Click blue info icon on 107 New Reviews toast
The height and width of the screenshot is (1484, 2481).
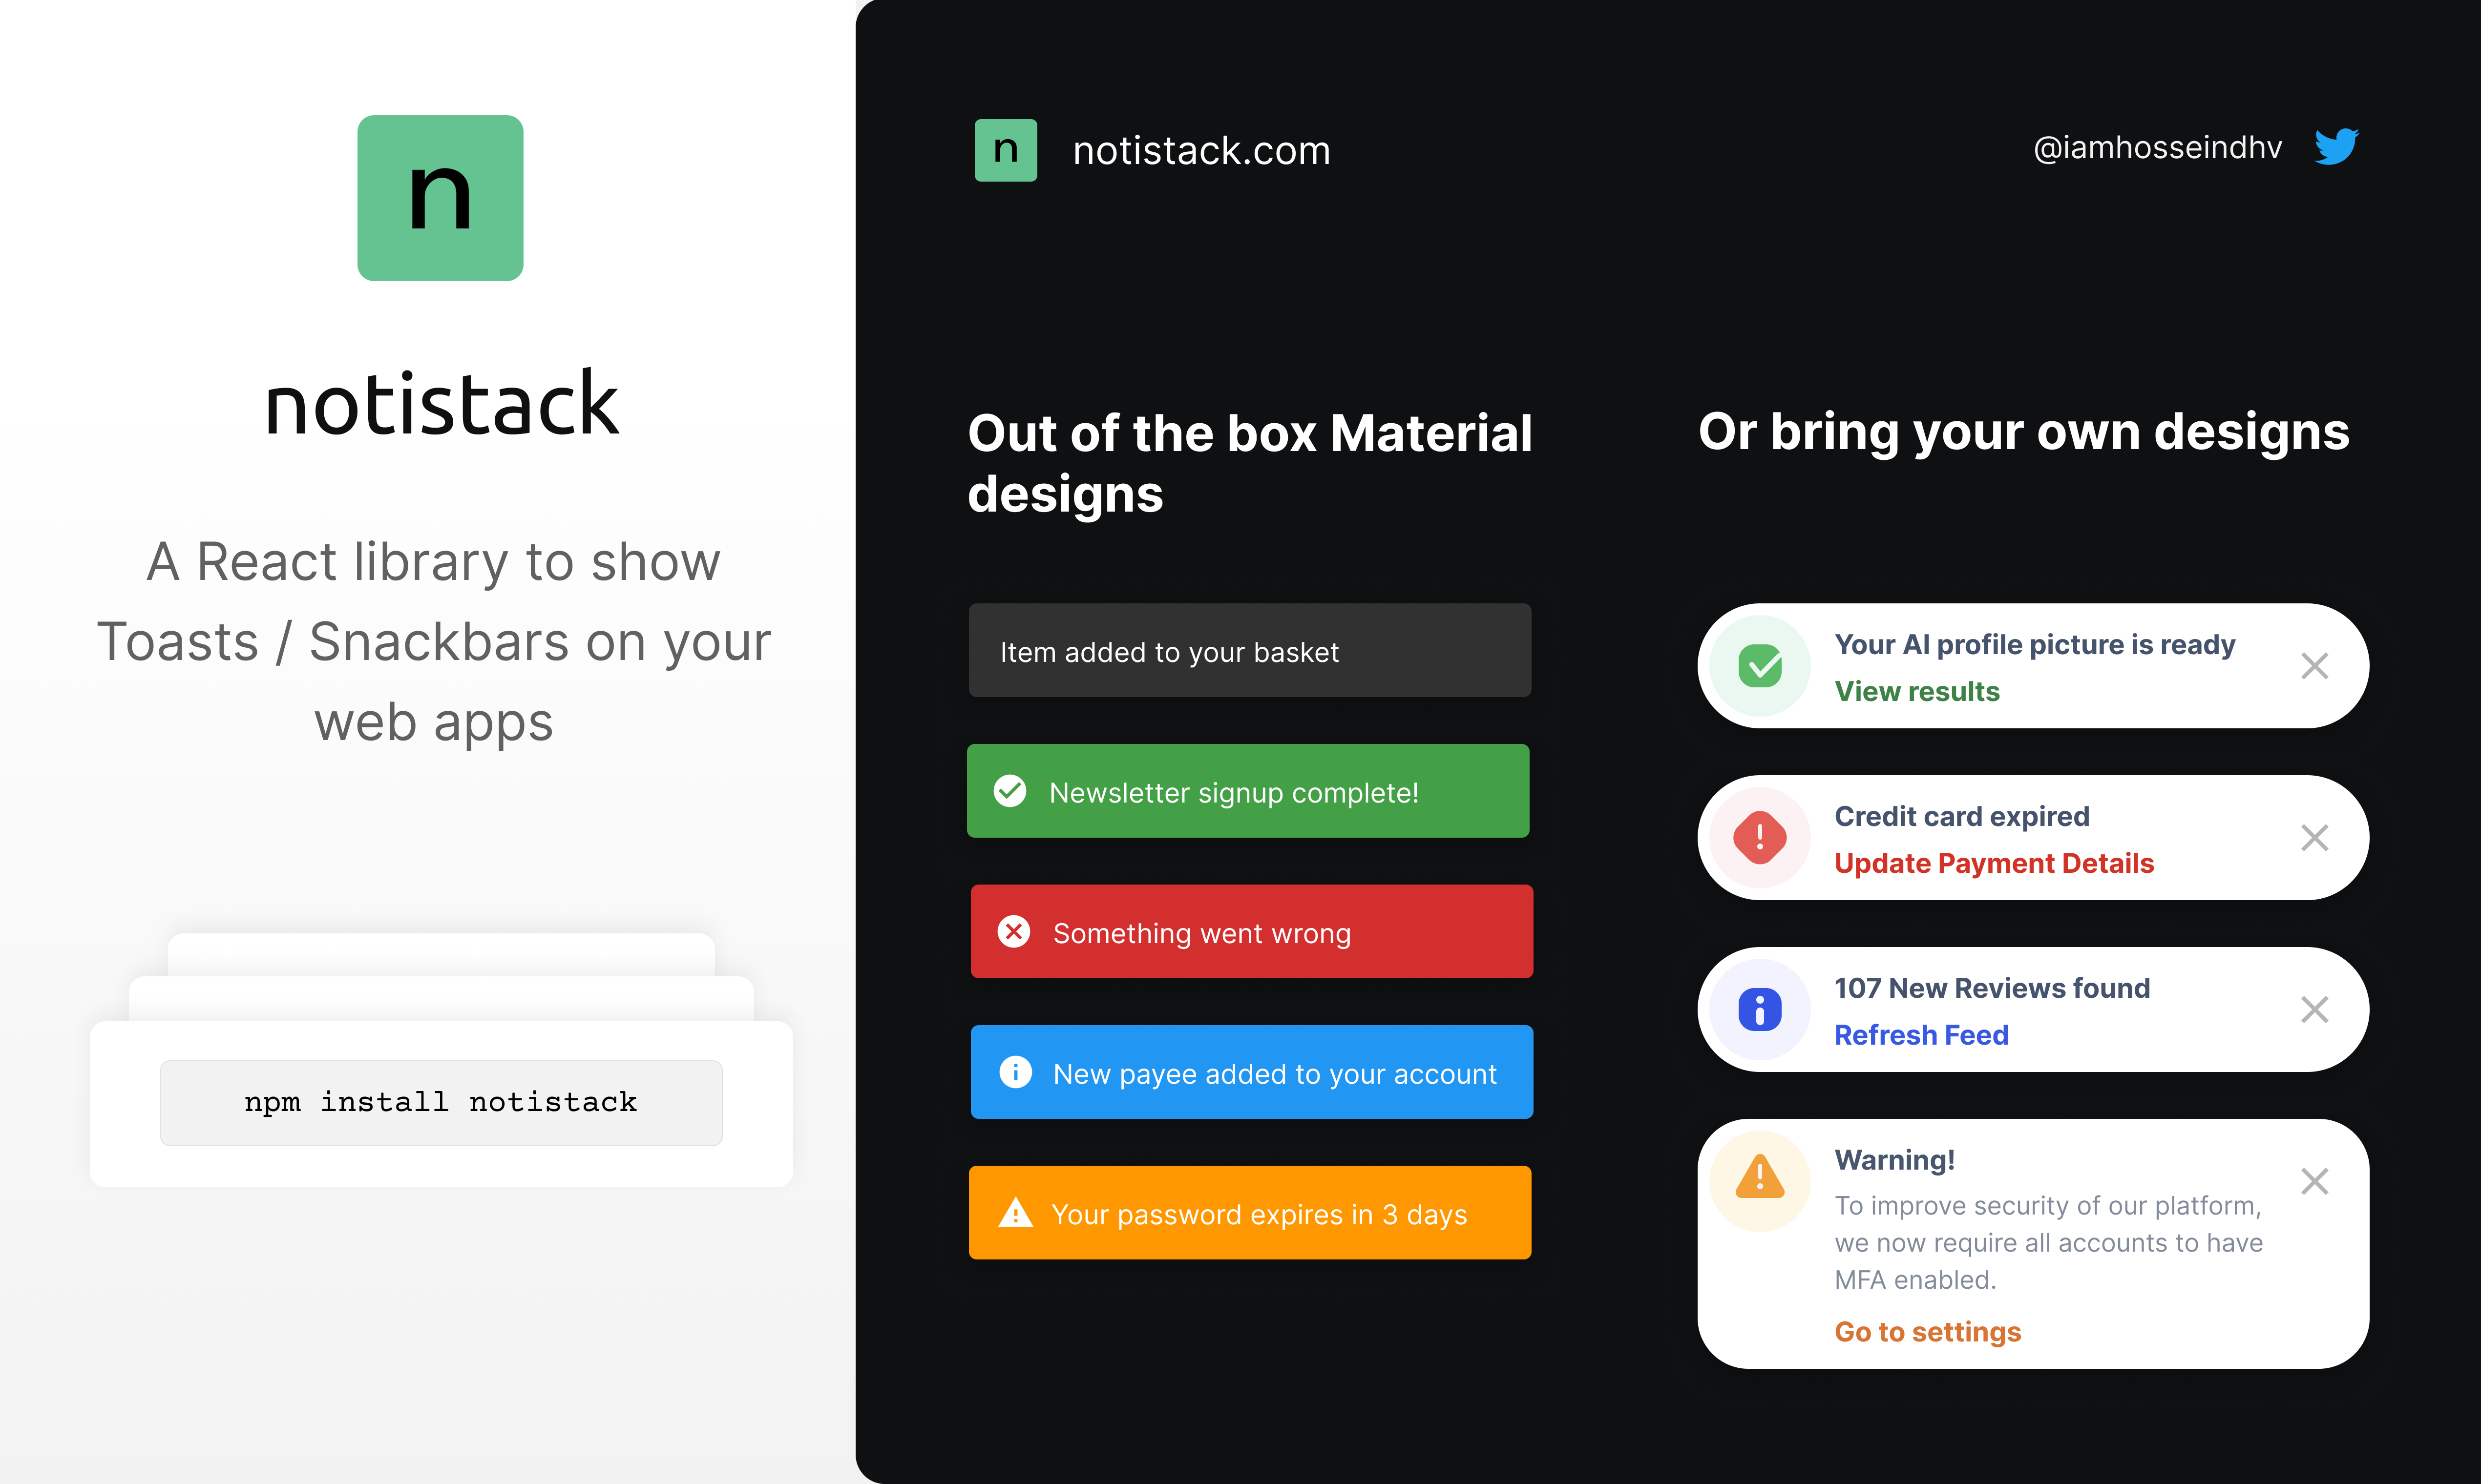1760,1009
